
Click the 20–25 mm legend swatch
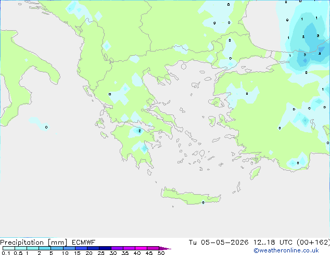[x=93, y=248]
